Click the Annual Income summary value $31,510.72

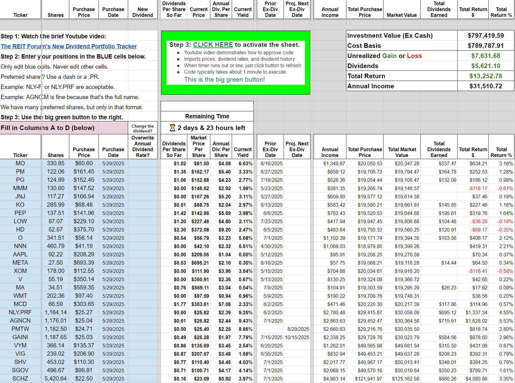click(x=486, y=86)
